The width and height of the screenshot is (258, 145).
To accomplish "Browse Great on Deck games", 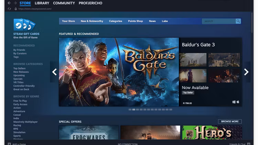I will pyautogui.click(x=21, y=89).
